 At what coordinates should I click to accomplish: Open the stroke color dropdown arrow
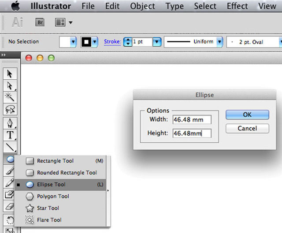coord(95,42)
